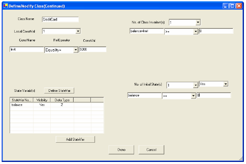The width and height of the screenshot is (246, 164).
Task: Expand the >= invariant operator dropdown
Action: [x=195, y=32]
